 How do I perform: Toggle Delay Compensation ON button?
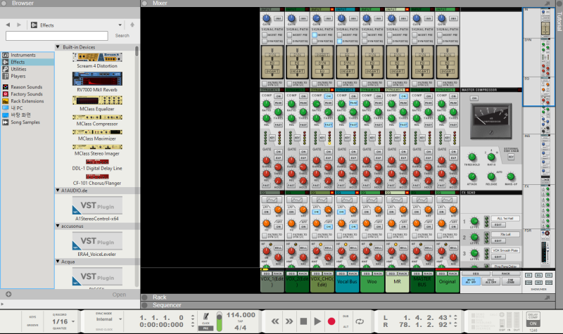pos(533,323)
